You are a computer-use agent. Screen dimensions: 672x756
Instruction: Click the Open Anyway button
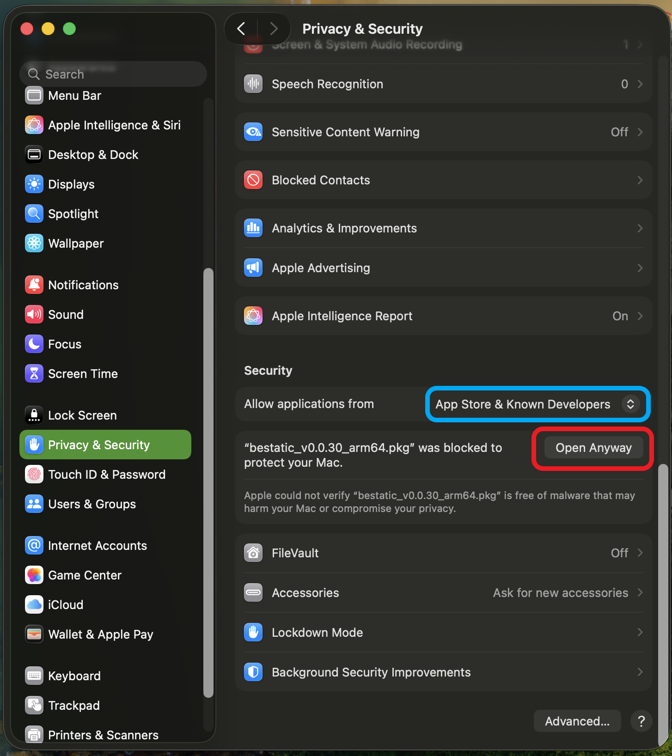pyautogui.click(x=593, y=448)
